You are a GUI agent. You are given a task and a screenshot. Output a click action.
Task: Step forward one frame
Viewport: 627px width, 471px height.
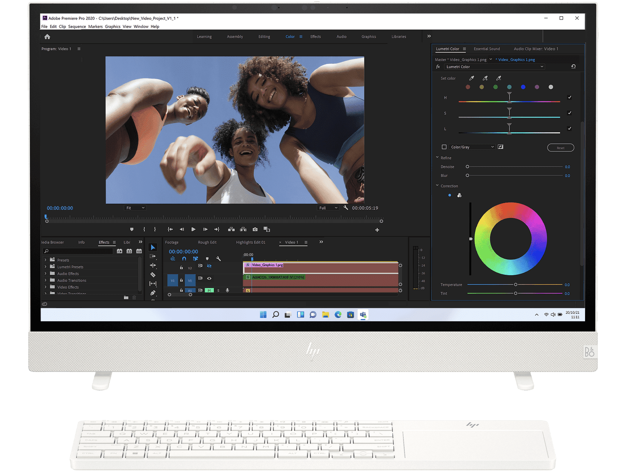point(205,229)
